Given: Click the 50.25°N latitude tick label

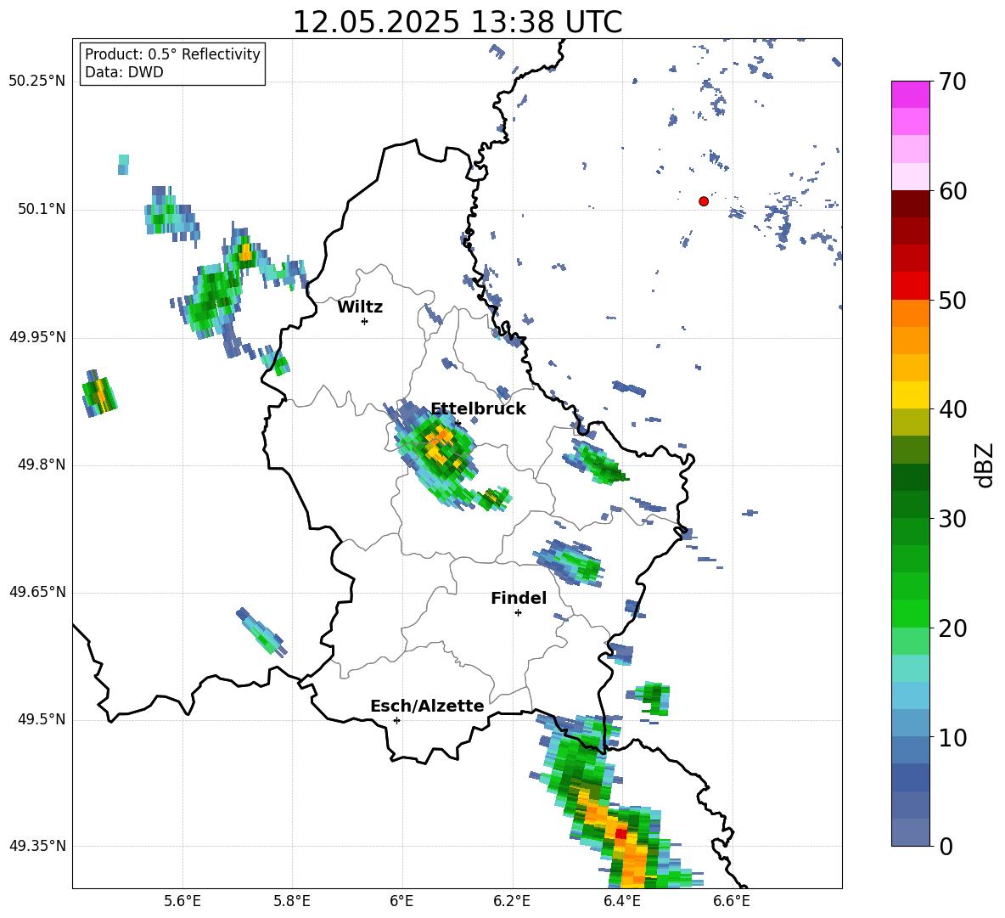Looking at the screenshot, I should point(37,82).
